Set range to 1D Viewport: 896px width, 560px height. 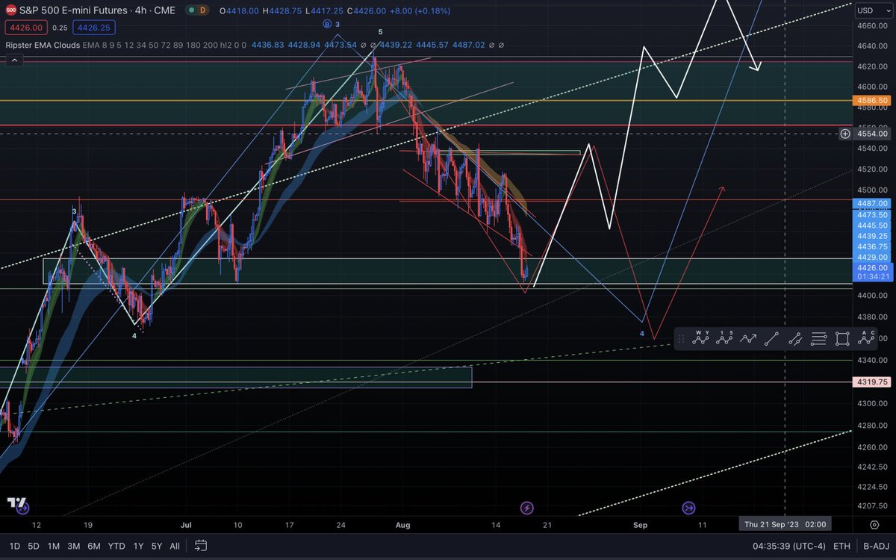tap(14, 546)
